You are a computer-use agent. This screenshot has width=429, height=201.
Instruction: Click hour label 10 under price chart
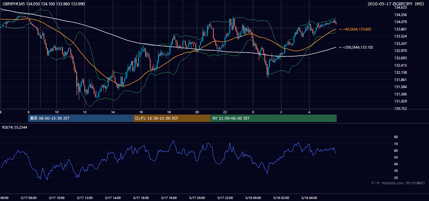[57, 112]
